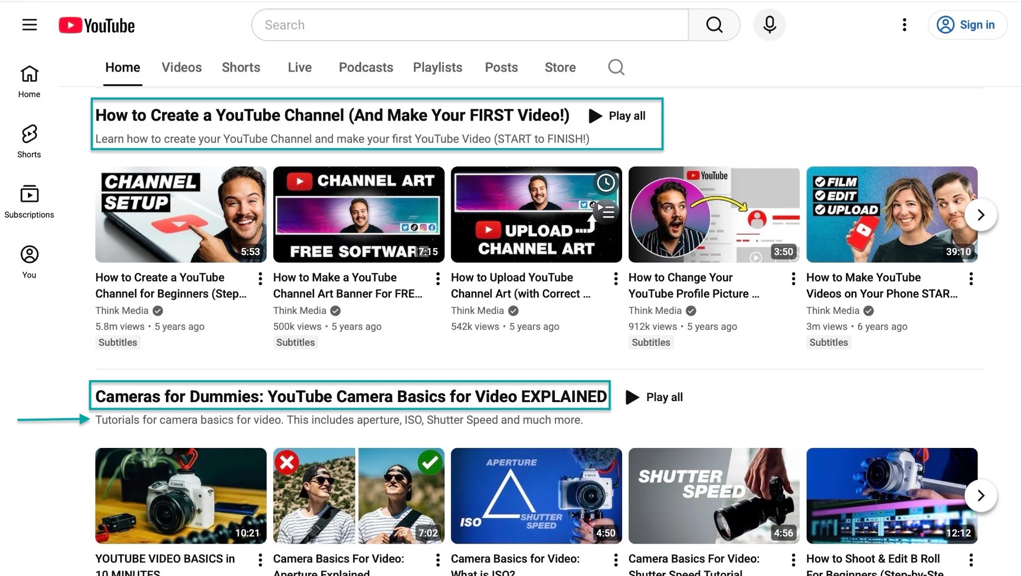1021x576 pixels.
Task: Start voice search with microphone
Action: [769, 25]
